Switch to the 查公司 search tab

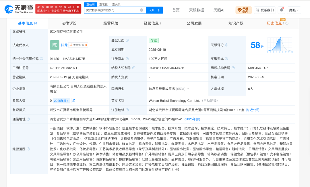pyautogui.click(x=90, y=4)
